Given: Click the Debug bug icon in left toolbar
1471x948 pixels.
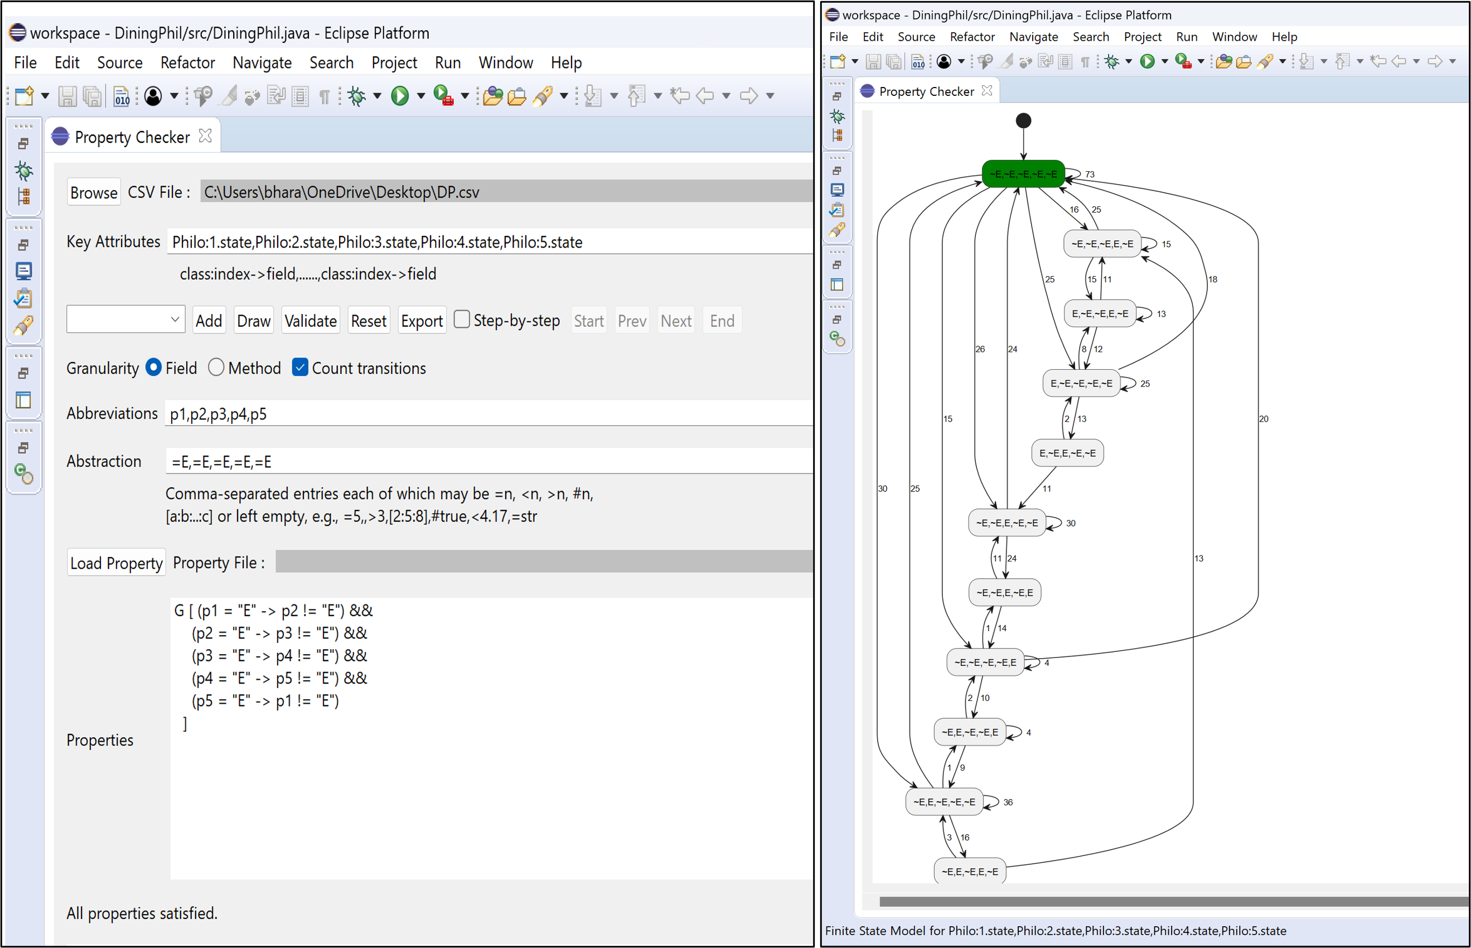Looking at the screenshot, I should tap(356, 95).
